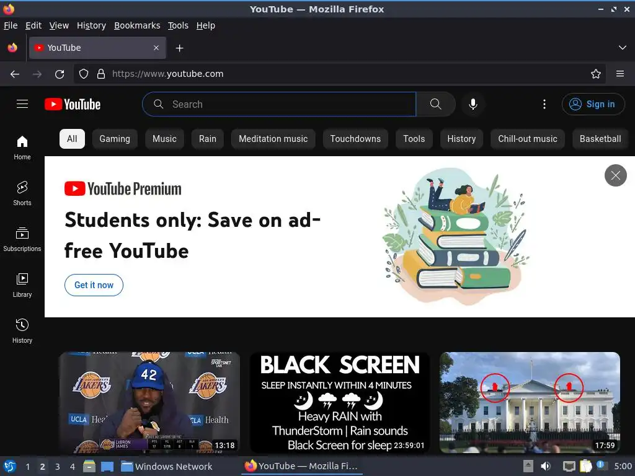Open the Tools menu in menu bar
The height and width of the screenshot is (476, 635).
pyautogui.click(x=178, y=25)
